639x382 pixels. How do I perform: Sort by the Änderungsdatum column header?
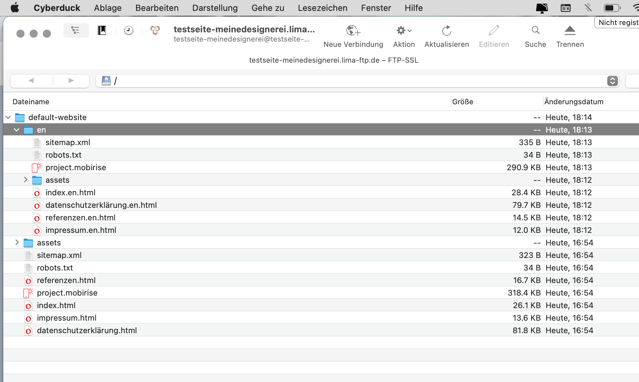(574, 102)
